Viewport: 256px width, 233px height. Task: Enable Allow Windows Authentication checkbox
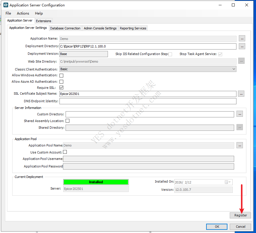coord(62,75)
